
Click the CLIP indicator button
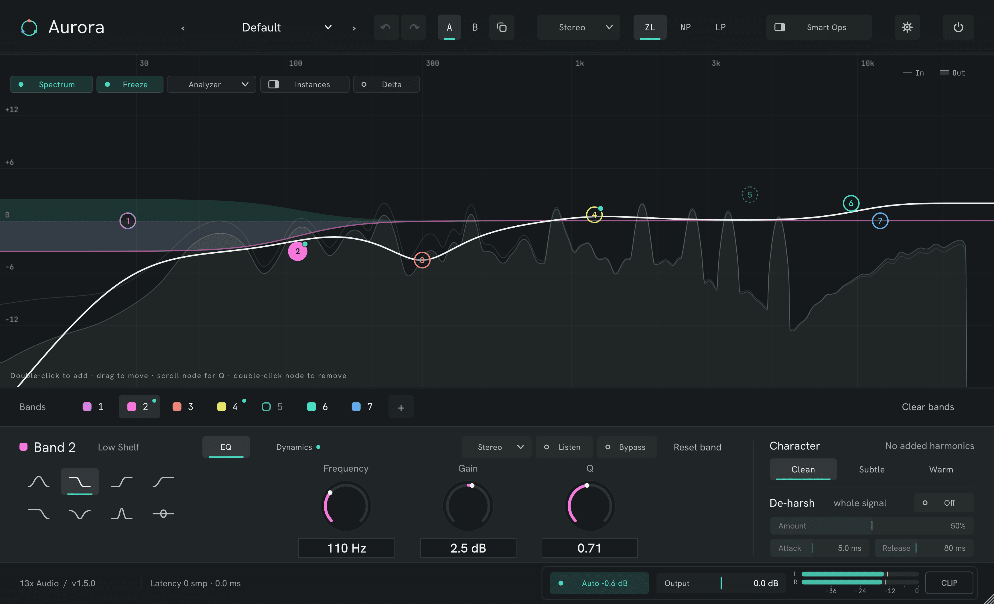[x=949, y=583]
